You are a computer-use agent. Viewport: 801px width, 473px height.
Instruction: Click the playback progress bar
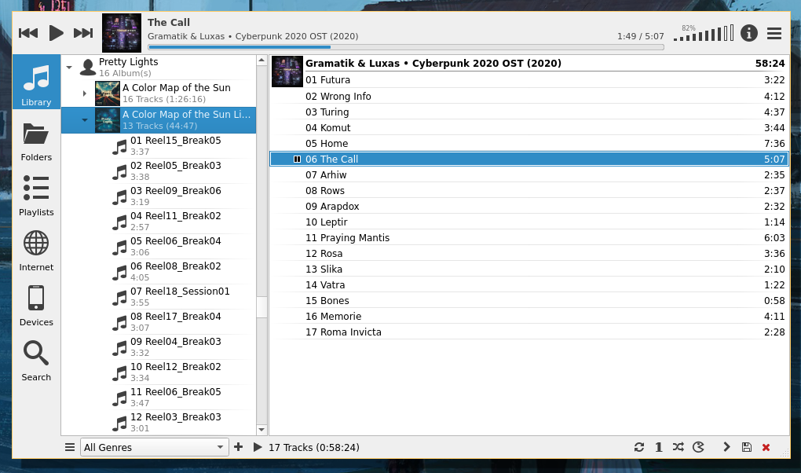pyautogui.click(x=405, y=47)
